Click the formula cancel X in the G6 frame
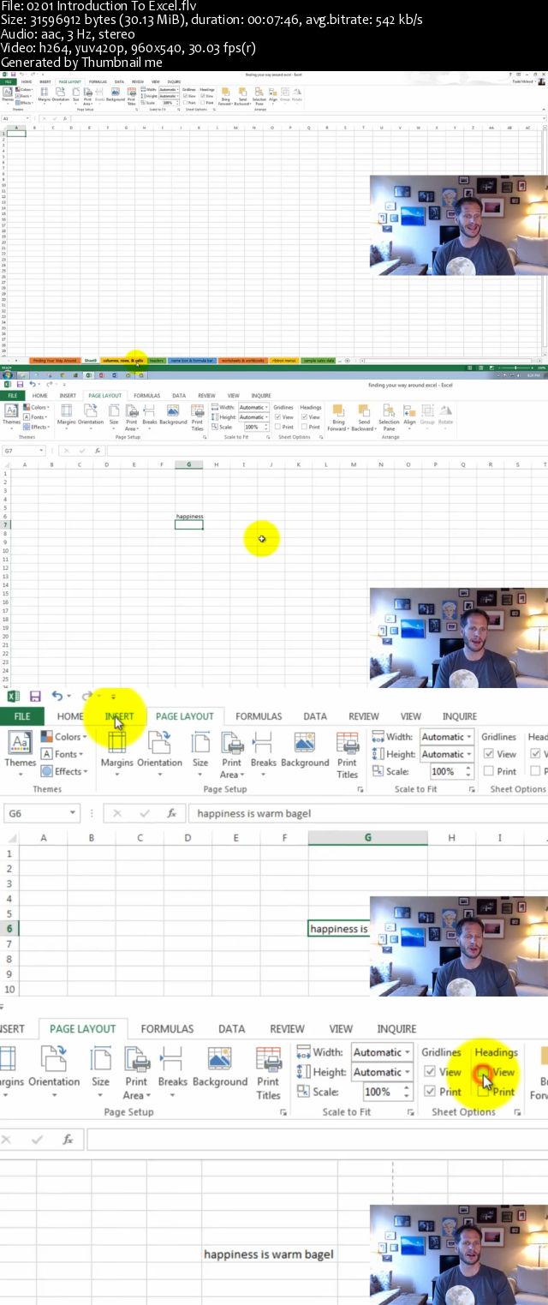Viewport: 548px width, 1305px height. coord(117,813)
